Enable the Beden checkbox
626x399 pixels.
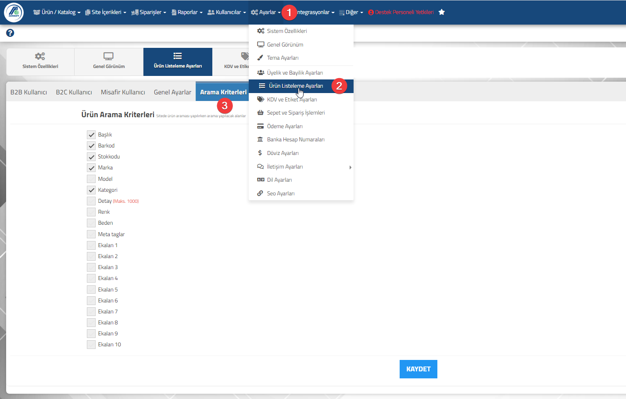click(91, 223)
